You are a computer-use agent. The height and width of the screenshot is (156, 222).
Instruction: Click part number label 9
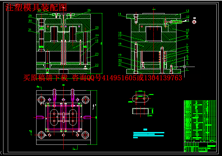tap(187, 33)
